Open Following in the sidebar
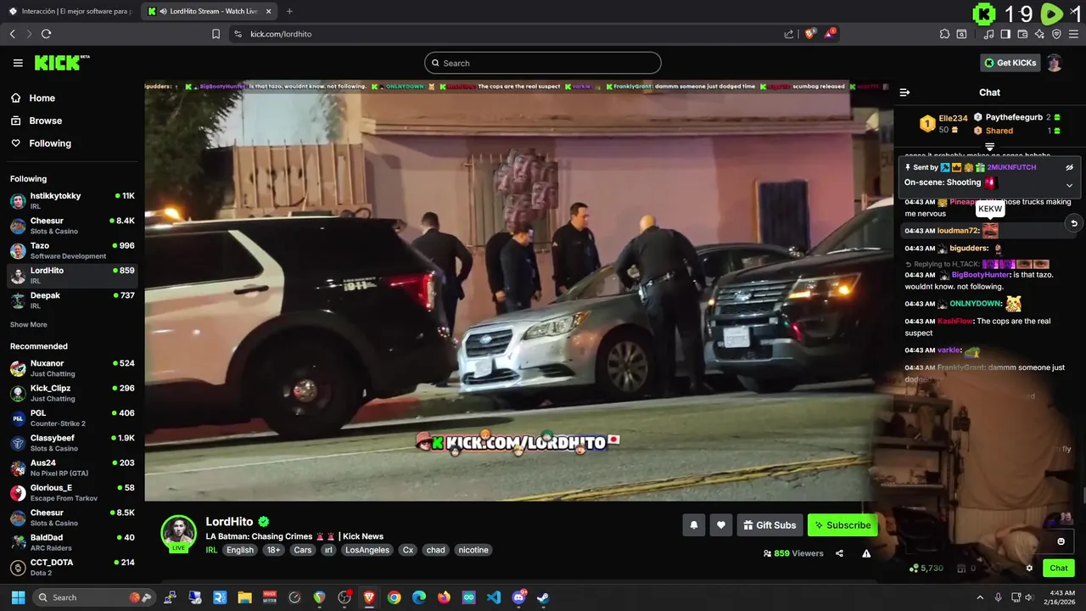The width and height of the screenshot is (1086, 611). pos(50,143)
